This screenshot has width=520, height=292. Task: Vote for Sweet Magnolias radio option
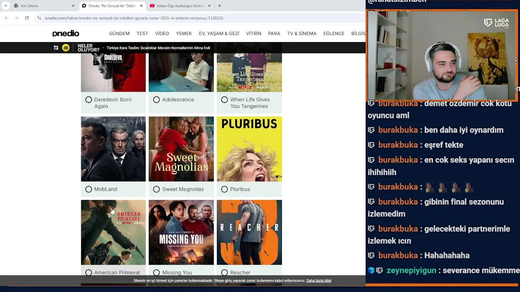point(156,189)
